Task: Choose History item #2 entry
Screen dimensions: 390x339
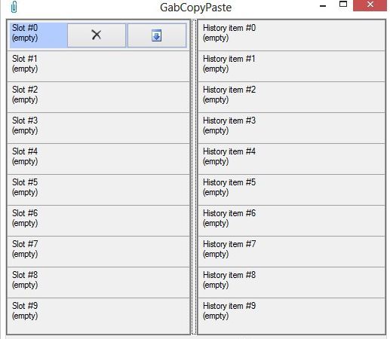Action: (x=291, y=97)
